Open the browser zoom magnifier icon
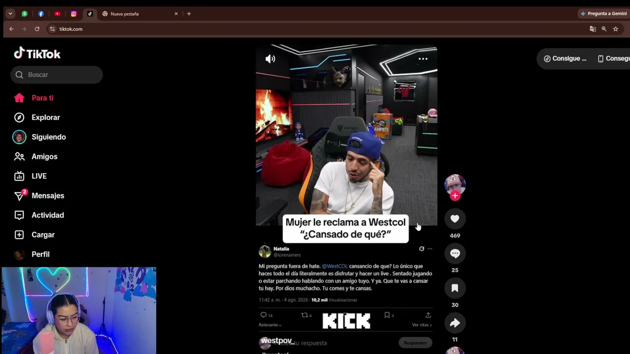Viewport: 630px width, 354px height. tap(604, 29)
